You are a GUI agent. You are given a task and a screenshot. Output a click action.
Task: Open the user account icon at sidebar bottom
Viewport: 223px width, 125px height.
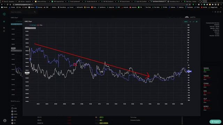(5, 120)
